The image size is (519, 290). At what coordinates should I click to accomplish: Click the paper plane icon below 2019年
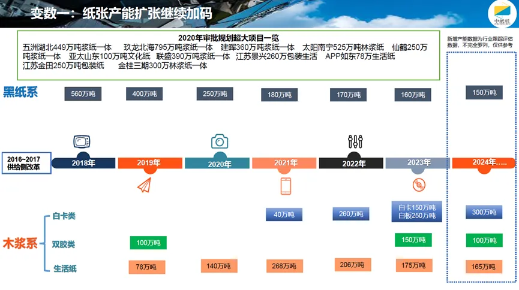[x=145, y=185]
